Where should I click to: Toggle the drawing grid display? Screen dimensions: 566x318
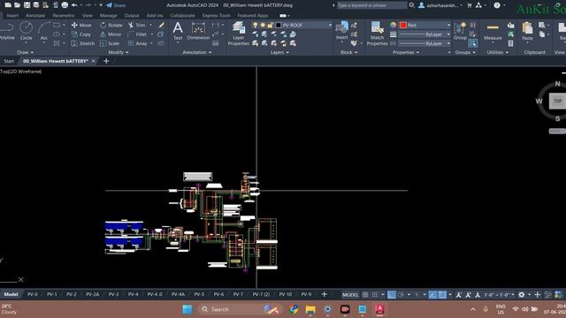tap(365, 294)
